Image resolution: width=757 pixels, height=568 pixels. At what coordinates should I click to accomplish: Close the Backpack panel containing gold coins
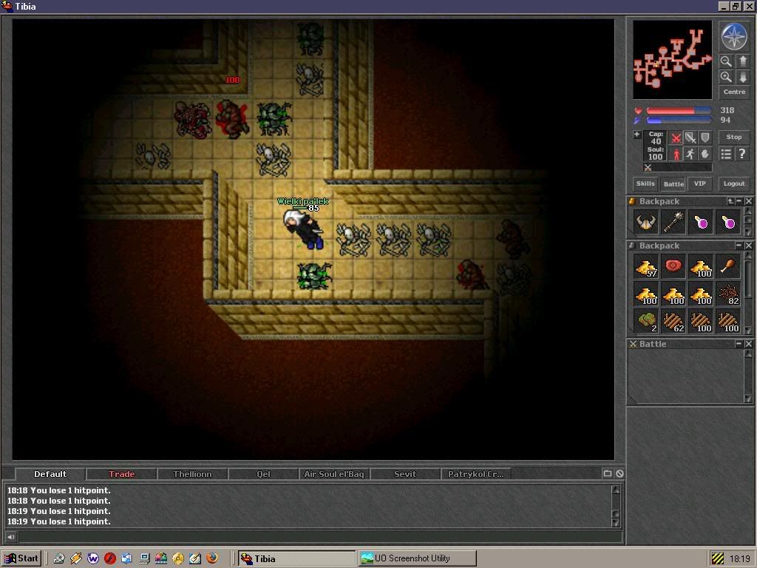pyautogui.click(x=748, y=246)
